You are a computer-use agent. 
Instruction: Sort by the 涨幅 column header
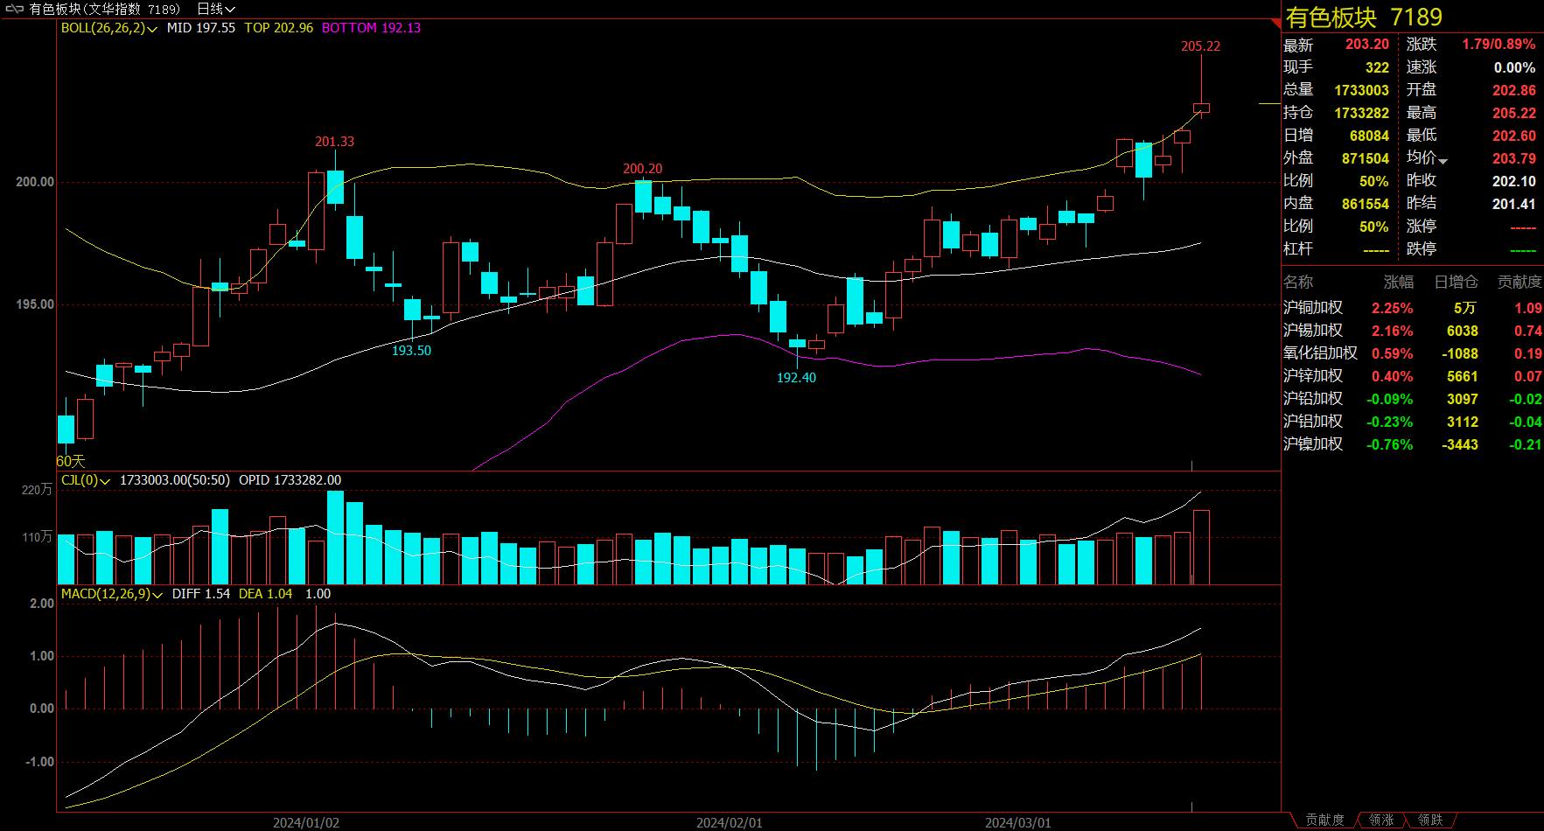tap(1398, 282)
